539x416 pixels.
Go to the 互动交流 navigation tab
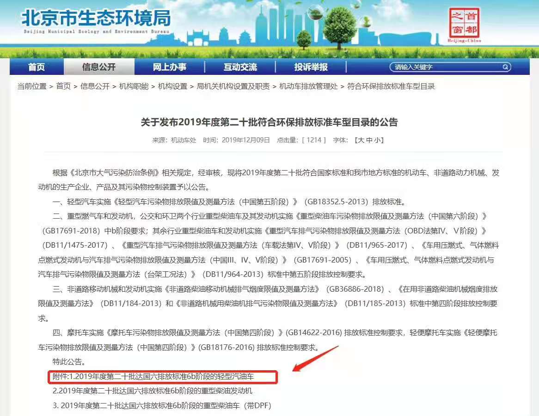[x=240, y=67]
